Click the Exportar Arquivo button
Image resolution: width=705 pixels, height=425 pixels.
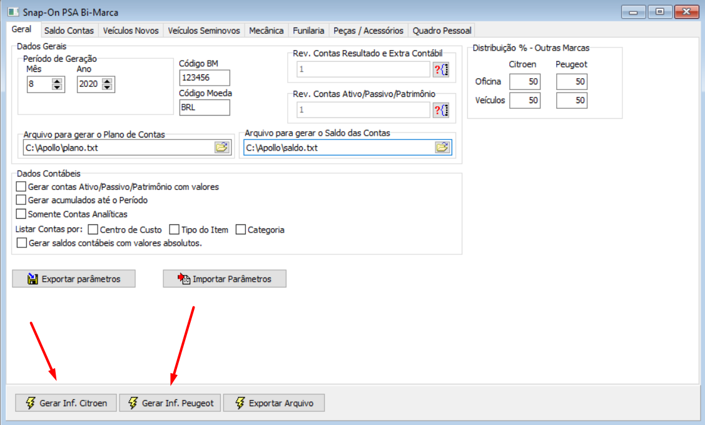coord(274,403)
